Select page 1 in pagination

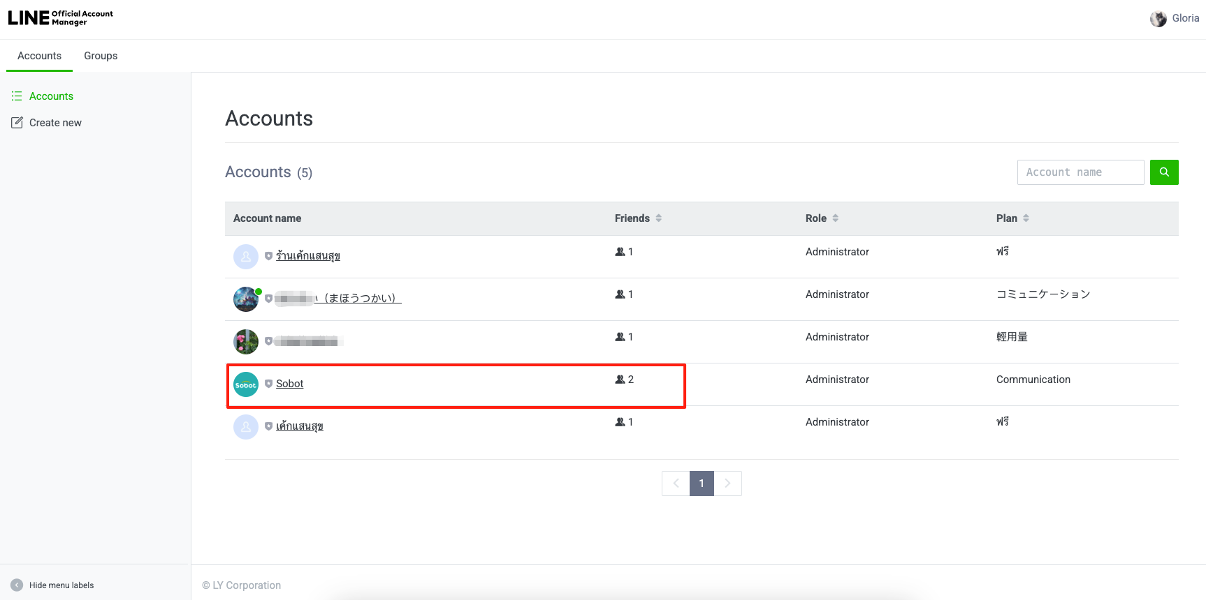702,483
